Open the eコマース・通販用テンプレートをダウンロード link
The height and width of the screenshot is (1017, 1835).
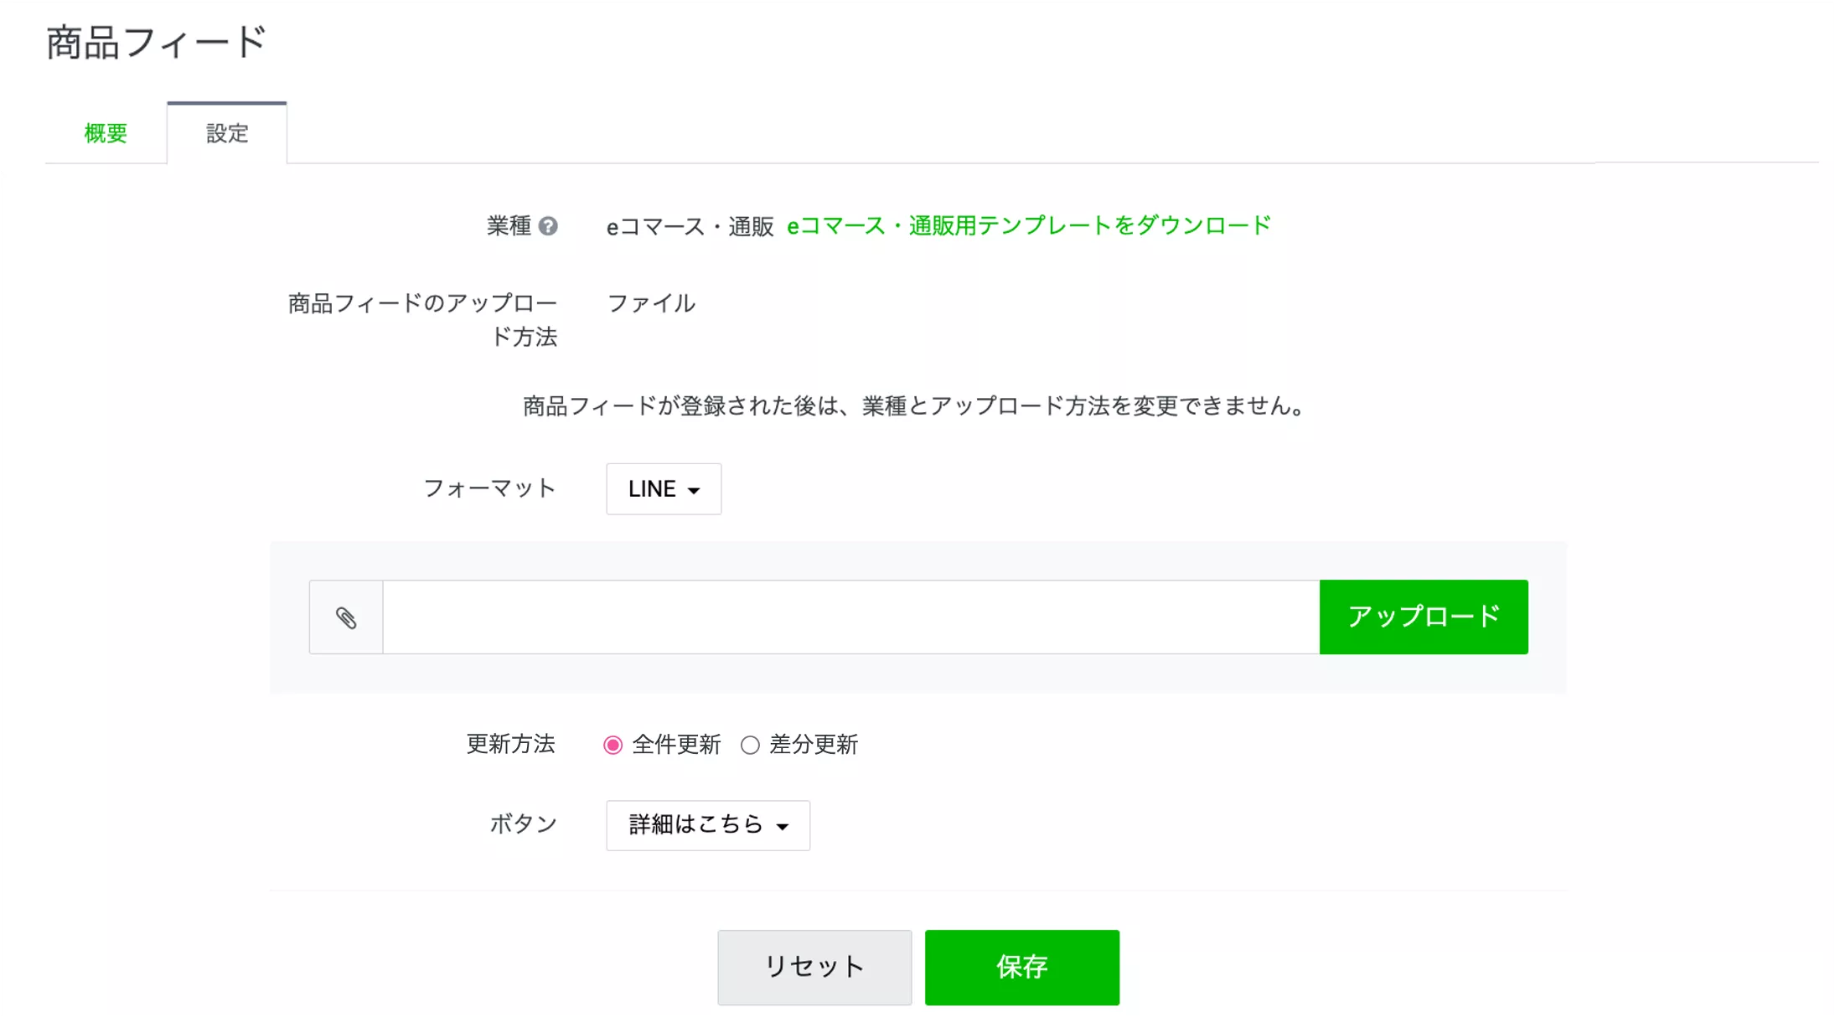1029,225
